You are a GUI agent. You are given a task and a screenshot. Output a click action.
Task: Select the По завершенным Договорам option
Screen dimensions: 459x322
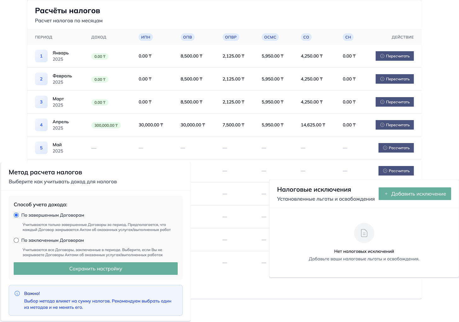[16, 215]
